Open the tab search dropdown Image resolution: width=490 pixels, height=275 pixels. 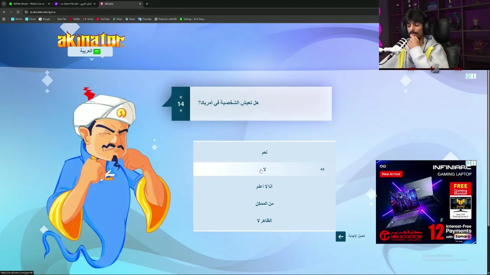pyautogui.click(x=3, y=4)
